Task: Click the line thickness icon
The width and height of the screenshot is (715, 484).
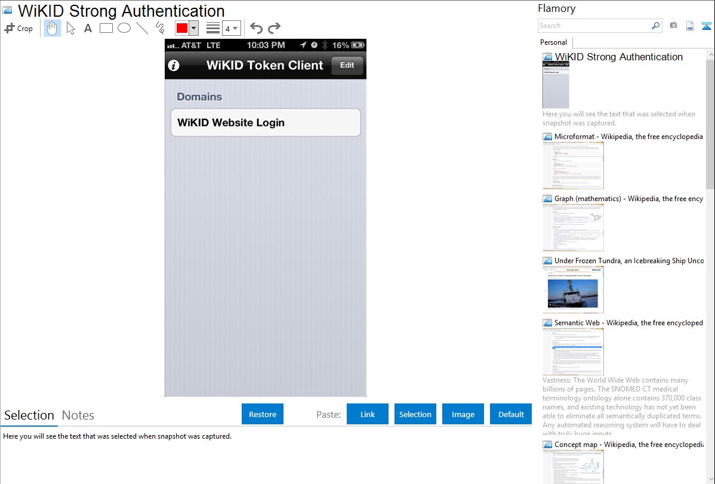Action: click(x=213, y=28)
